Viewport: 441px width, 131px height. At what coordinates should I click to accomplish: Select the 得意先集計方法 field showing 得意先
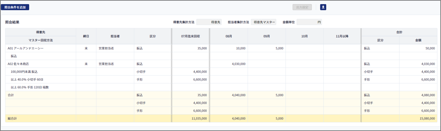(209, 22)
